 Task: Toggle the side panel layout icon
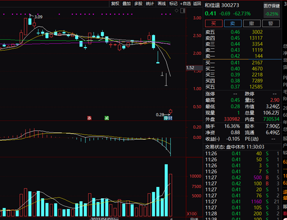pos(183,11)
